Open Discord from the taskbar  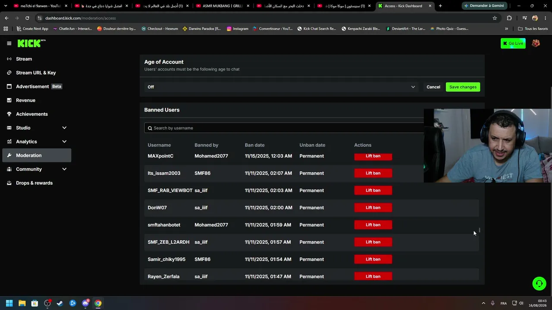click(85, 303)
